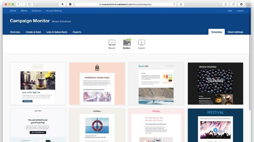Go forward with Safari's forward arrow
Screen dimensions: 254x142
click(x=23, y=4)
